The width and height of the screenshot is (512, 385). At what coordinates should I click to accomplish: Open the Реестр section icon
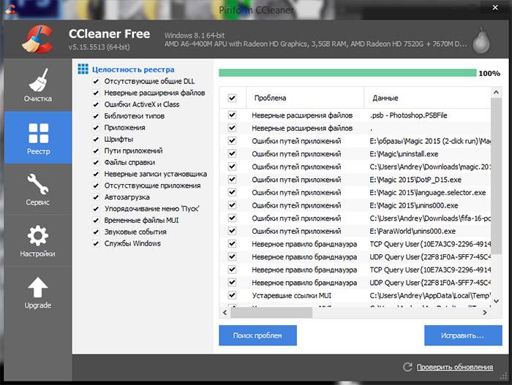pos(37,132)
